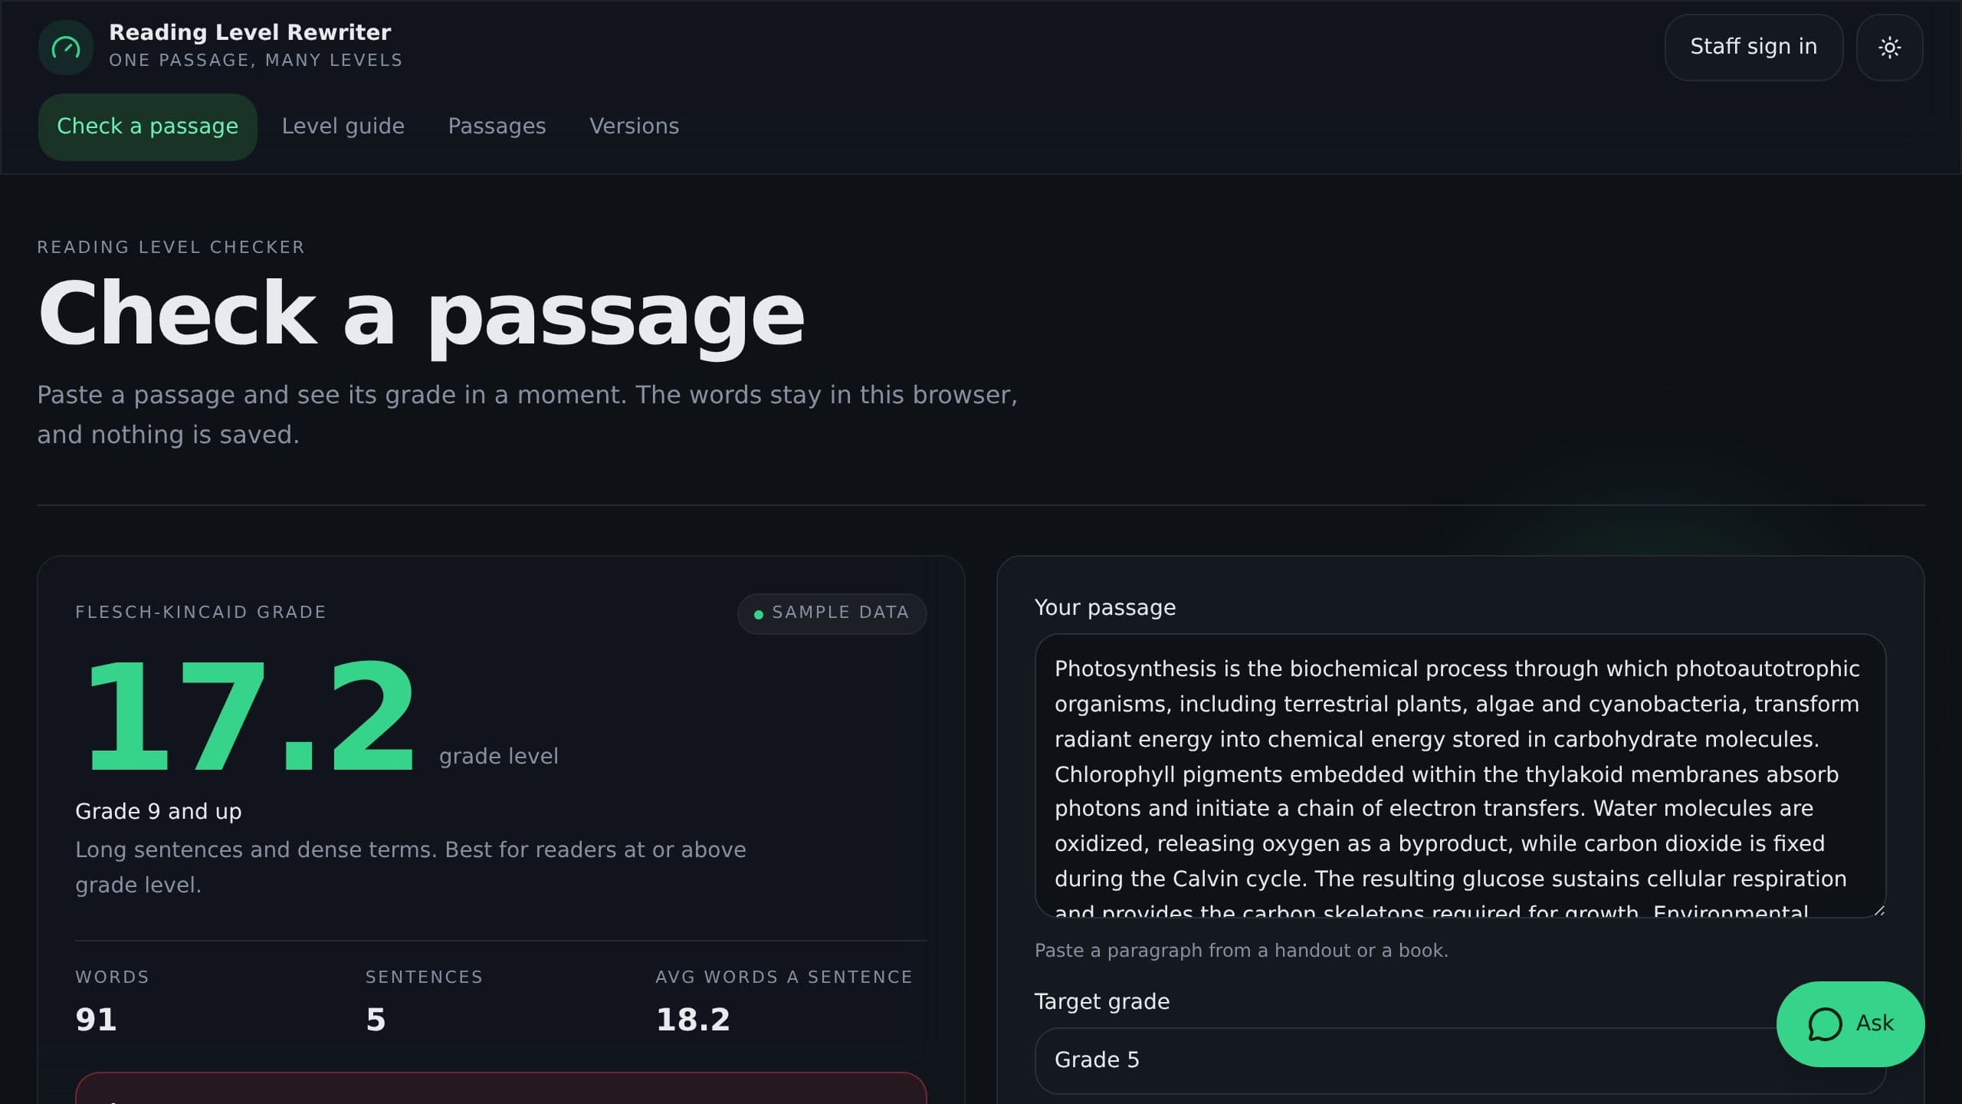Click the Sample Data badge
The width and height of the screenshot is (1962, 1104).
point(832,613)
